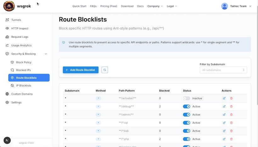This screenshot has height=147, width=258.
Task: Click the Request Logs chart icon
Action: click(7, 37)
